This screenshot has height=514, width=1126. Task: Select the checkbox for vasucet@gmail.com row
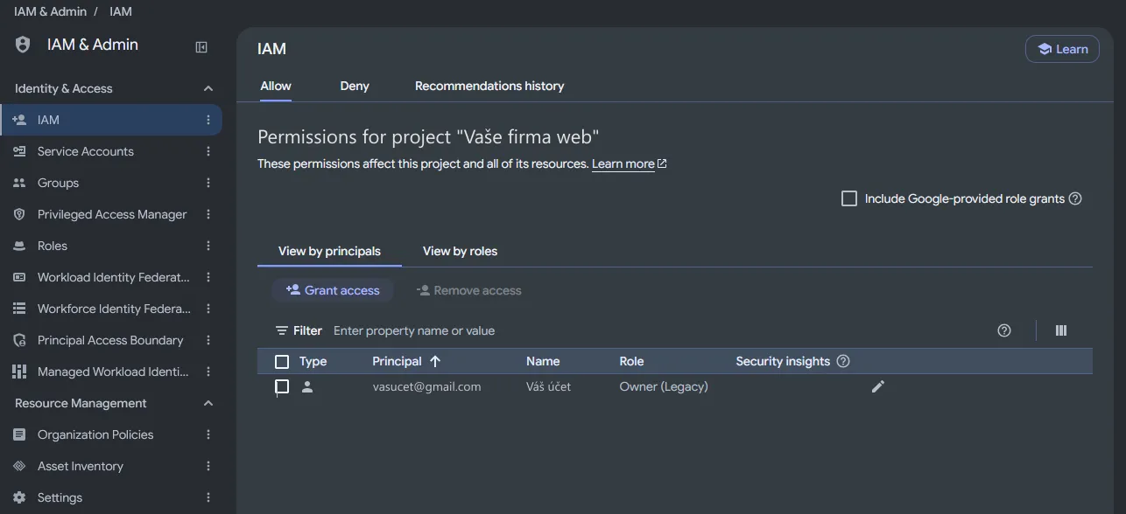point(282,386)
